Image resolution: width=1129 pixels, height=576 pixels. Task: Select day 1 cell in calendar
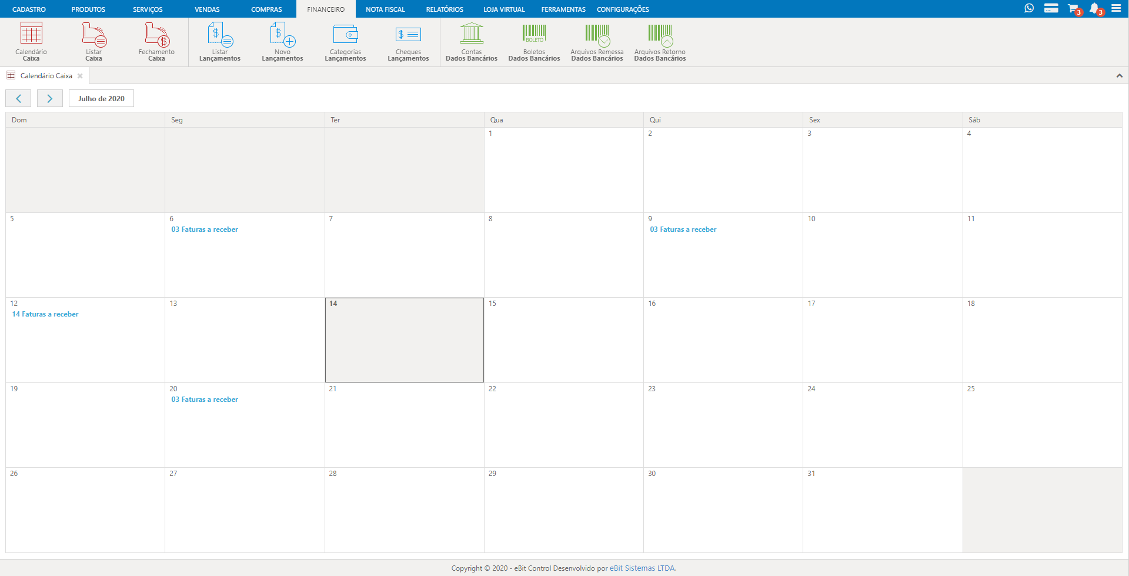click(564, 170)
